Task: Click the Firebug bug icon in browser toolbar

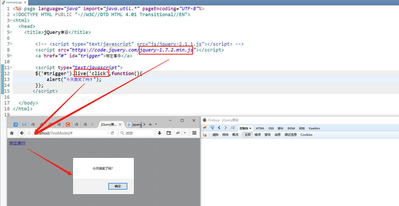Action: tap(178, 133)
